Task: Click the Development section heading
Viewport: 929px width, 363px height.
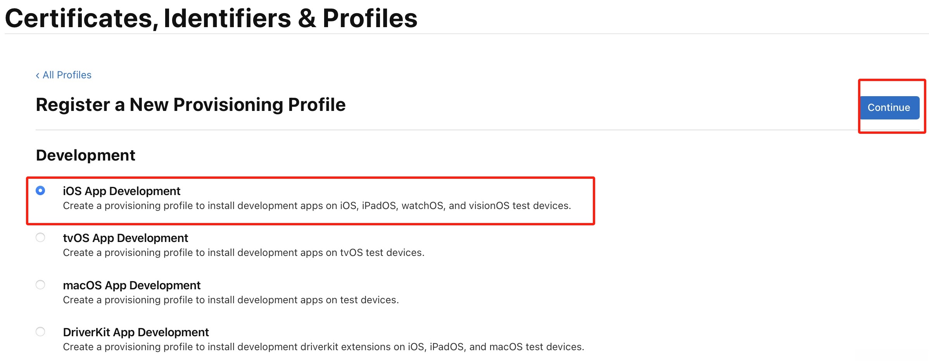Action: [x=85, y=155]
